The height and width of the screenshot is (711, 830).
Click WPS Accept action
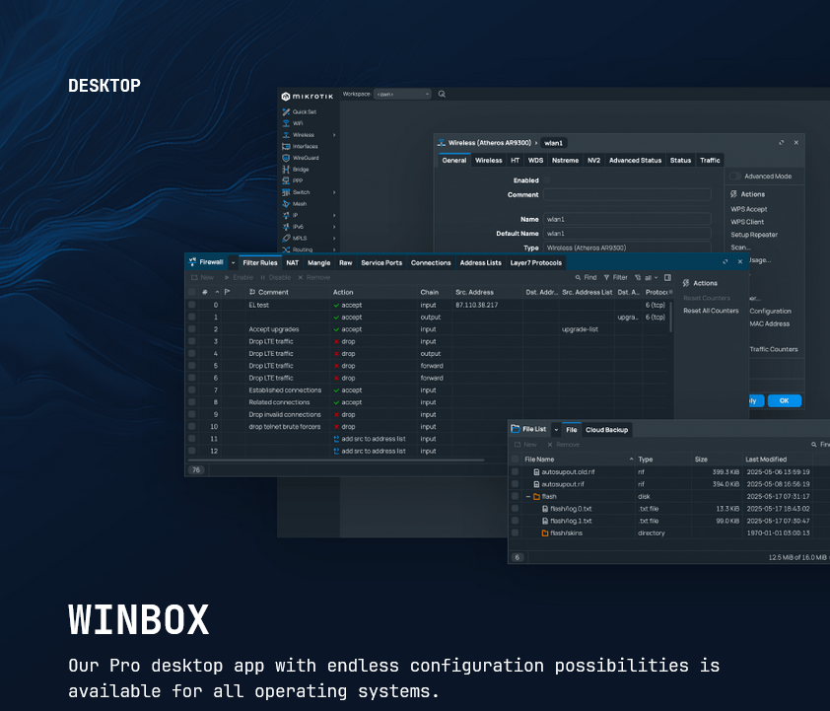pyautogui.click(x=748, y=209)
